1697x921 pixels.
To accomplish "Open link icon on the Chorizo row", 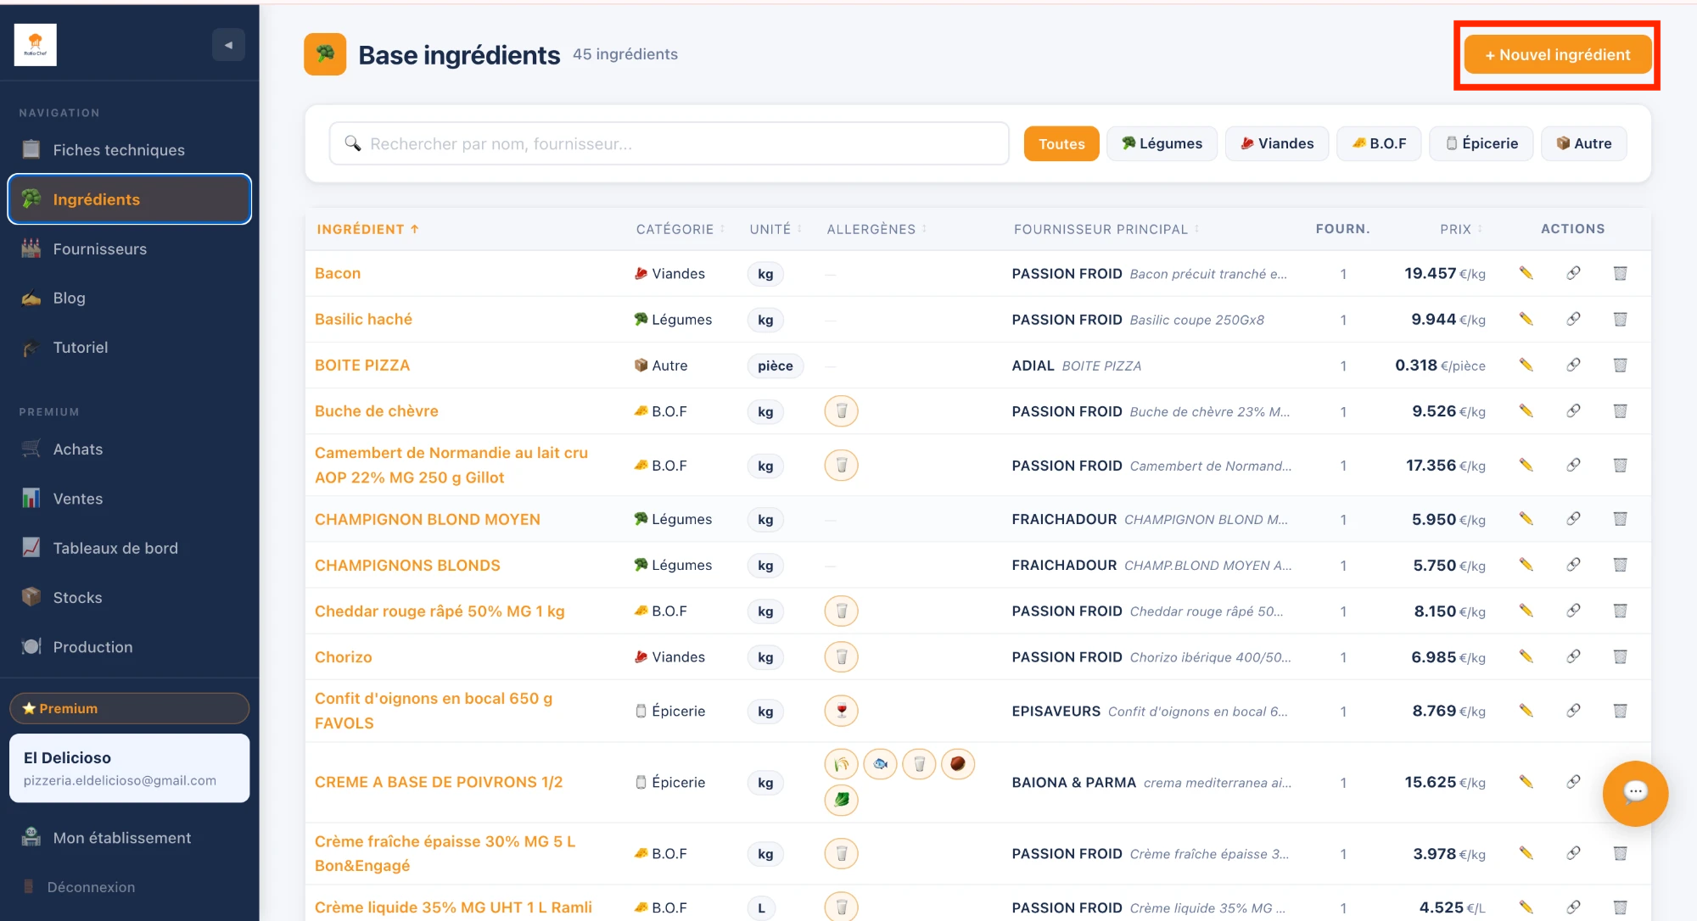I will point(1573,656).
